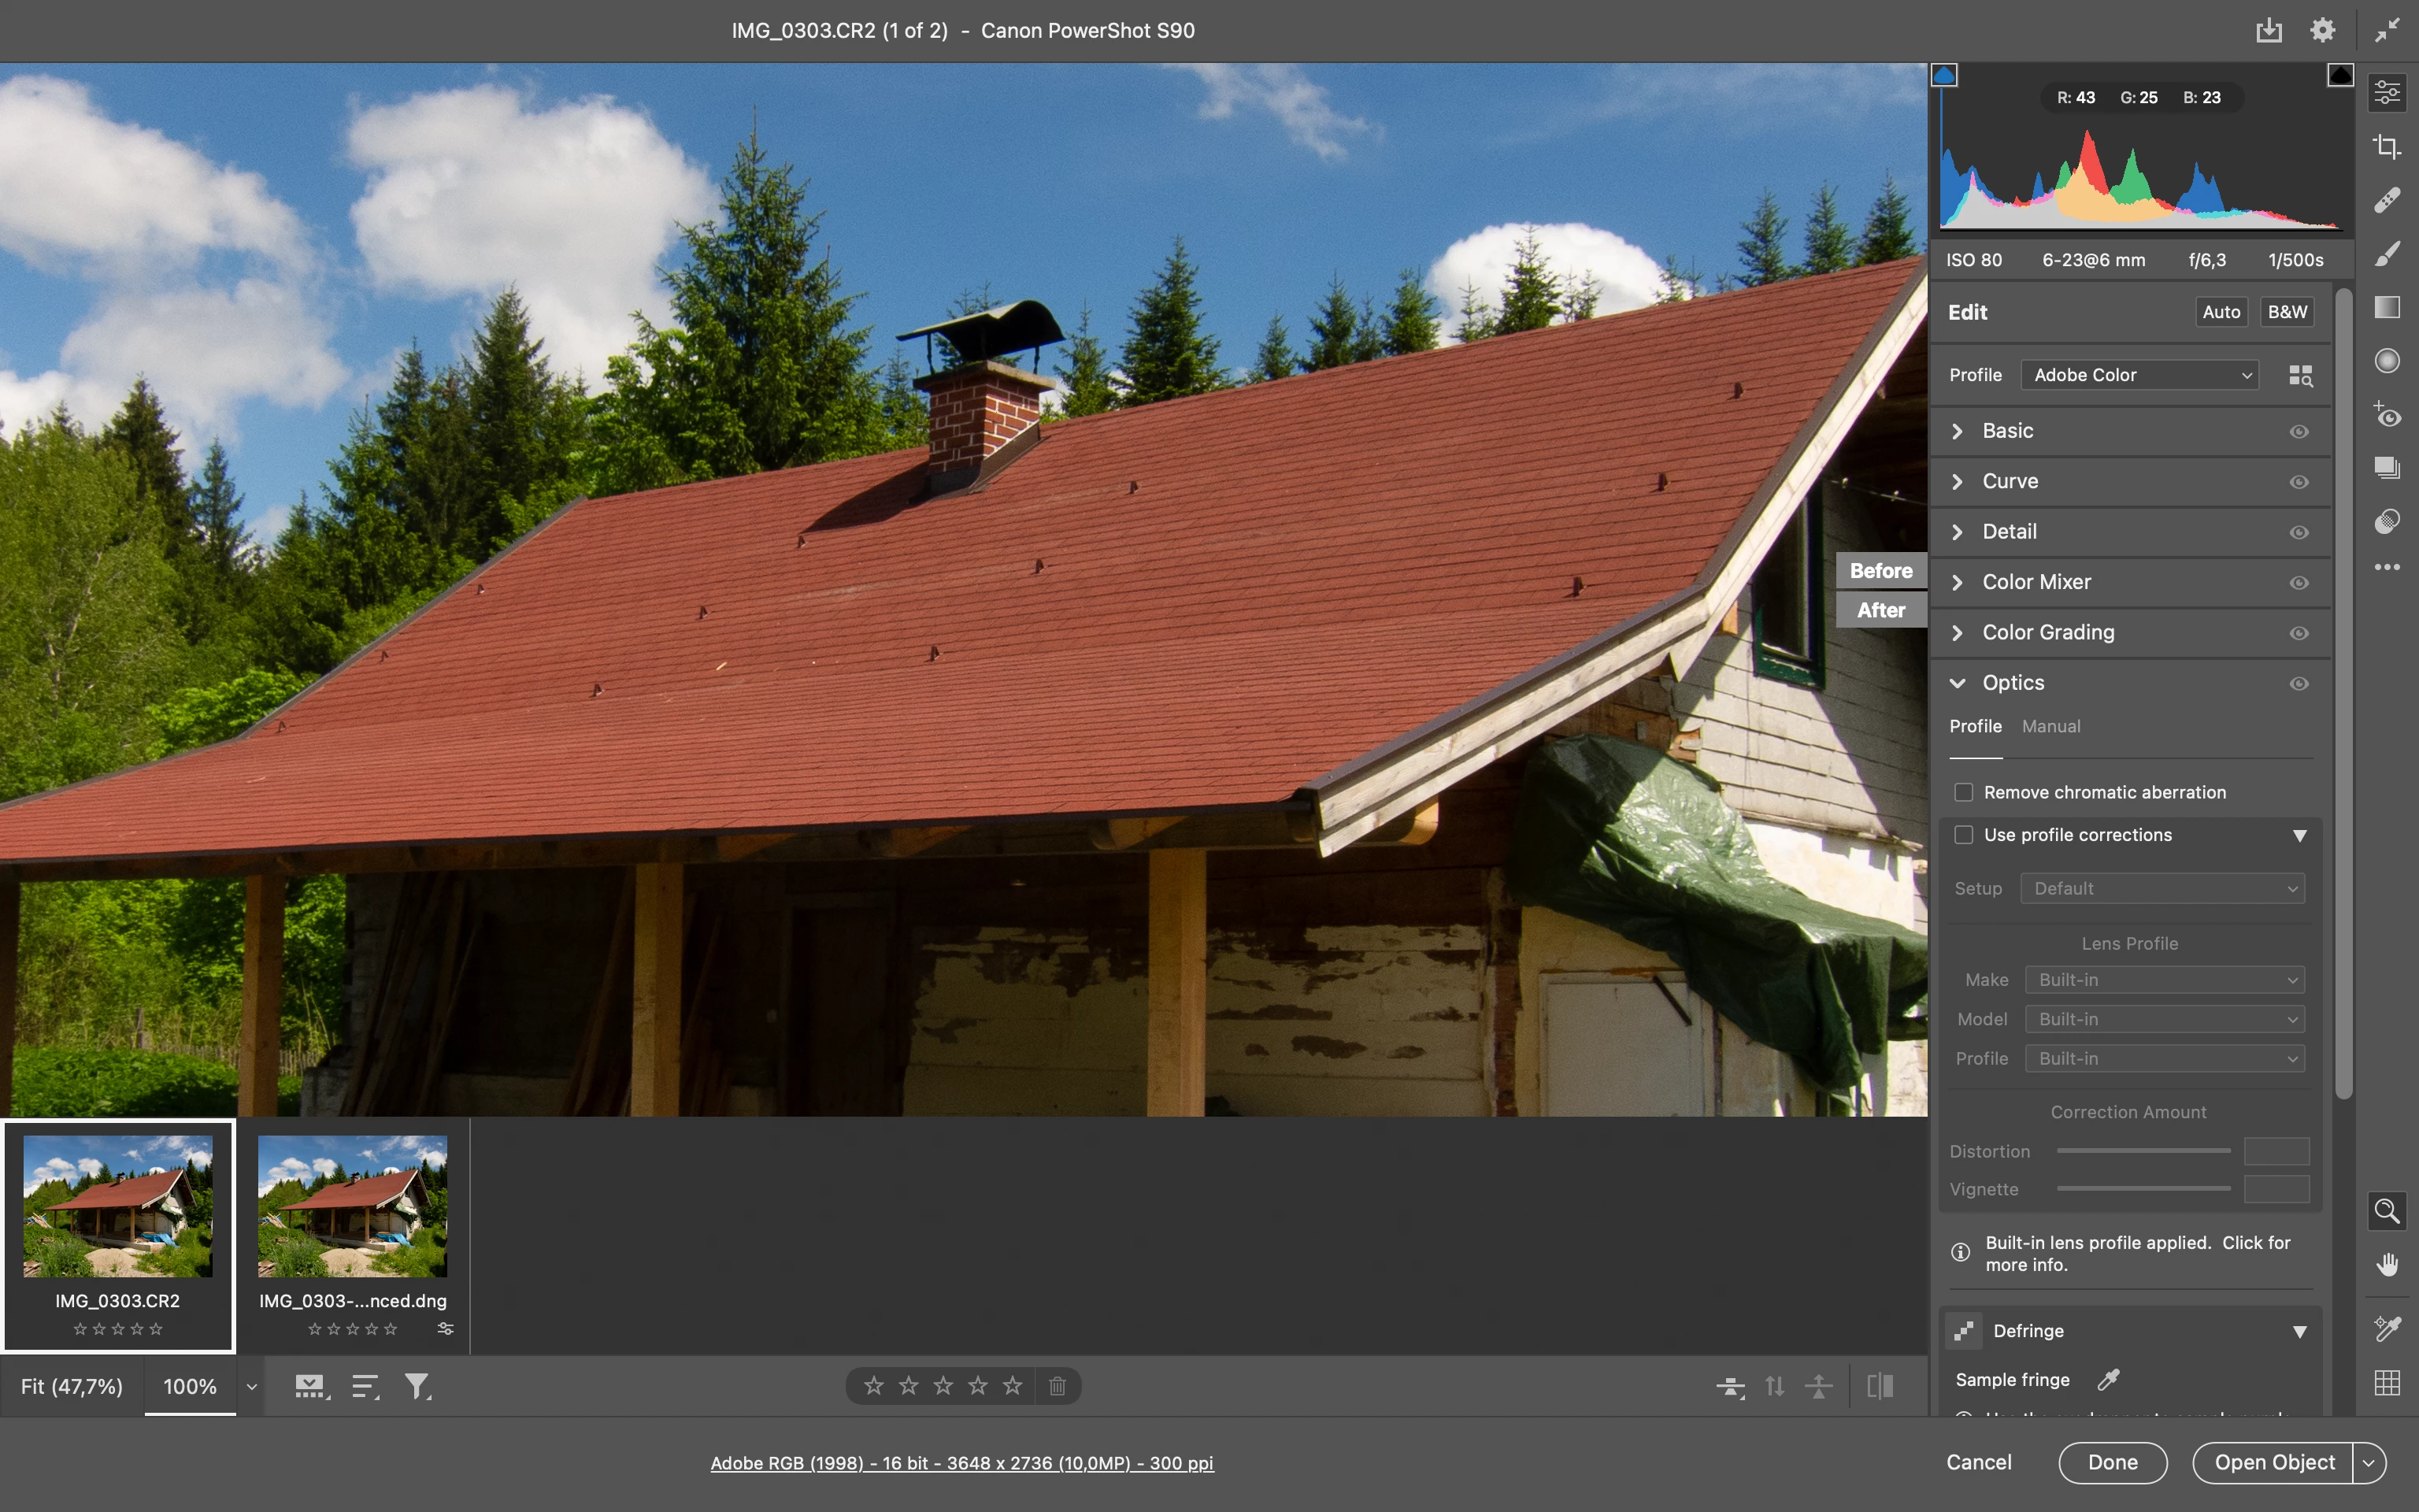Set a five-star rating in toolbar
Screen dimensions: 2419x1512
1013,1386
